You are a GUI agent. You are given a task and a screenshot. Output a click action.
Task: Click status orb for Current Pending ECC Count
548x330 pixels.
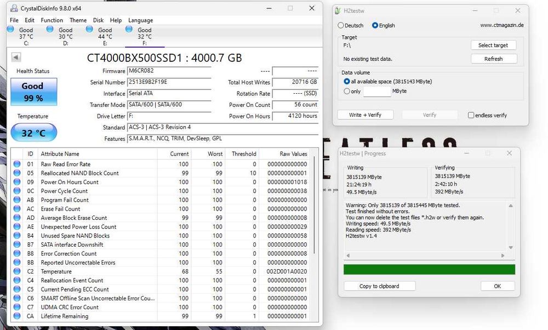click(x=17, y=289)
